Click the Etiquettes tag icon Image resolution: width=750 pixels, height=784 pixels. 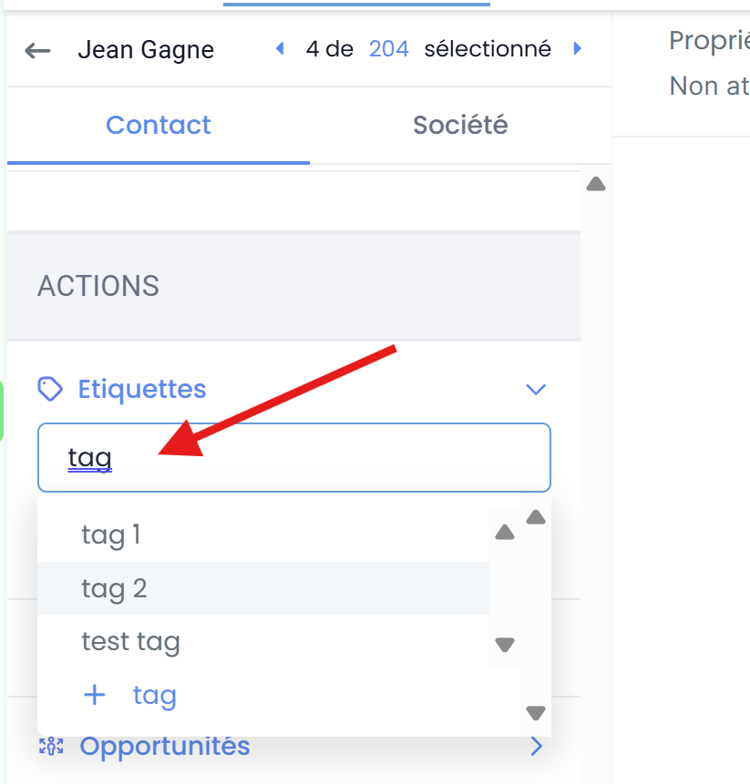tap(50, 389)
